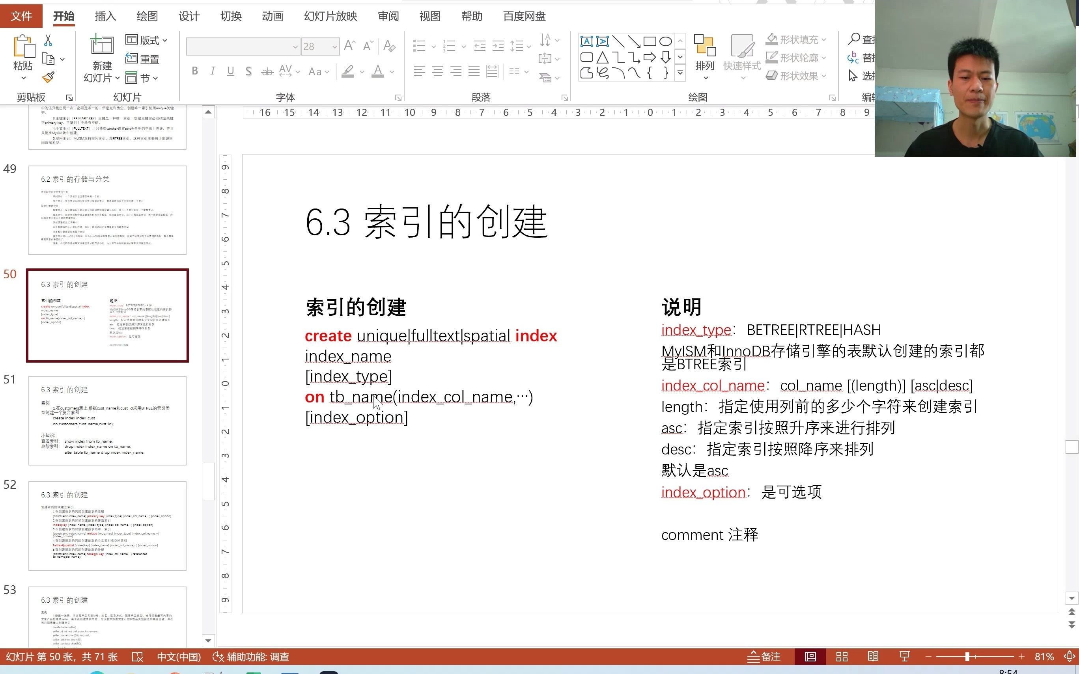Click Shape Outline (形状轮廓) button
Screen dimensions: 1079x674
(x=796, y=58)
